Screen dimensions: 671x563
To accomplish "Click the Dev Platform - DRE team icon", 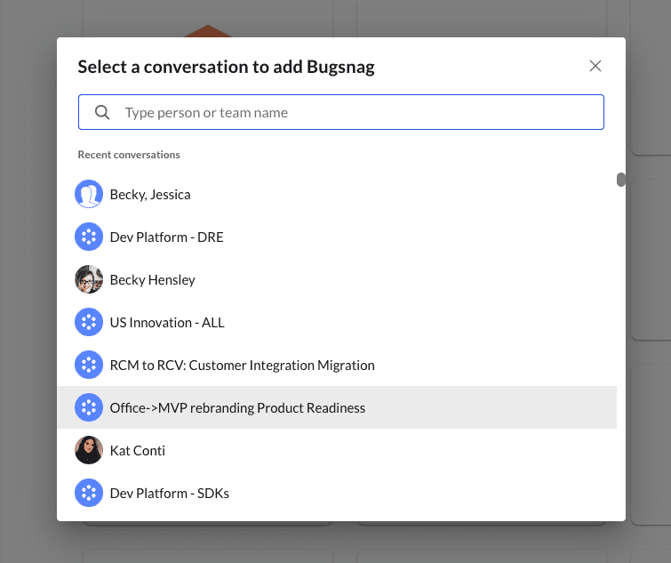I will point(89,237).
